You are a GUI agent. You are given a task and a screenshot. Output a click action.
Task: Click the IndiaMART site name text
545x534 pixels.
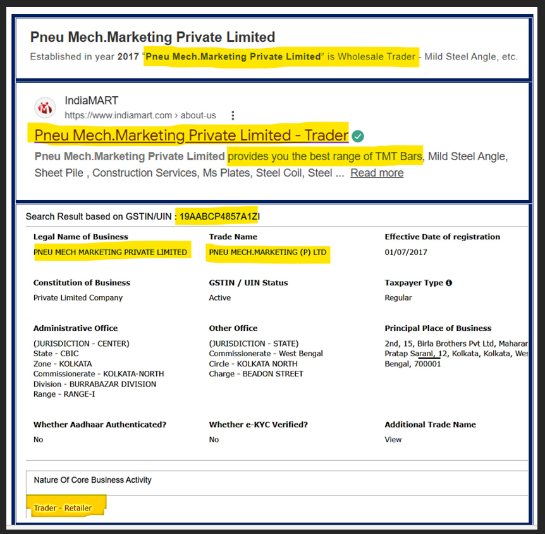tap(91, 101)
